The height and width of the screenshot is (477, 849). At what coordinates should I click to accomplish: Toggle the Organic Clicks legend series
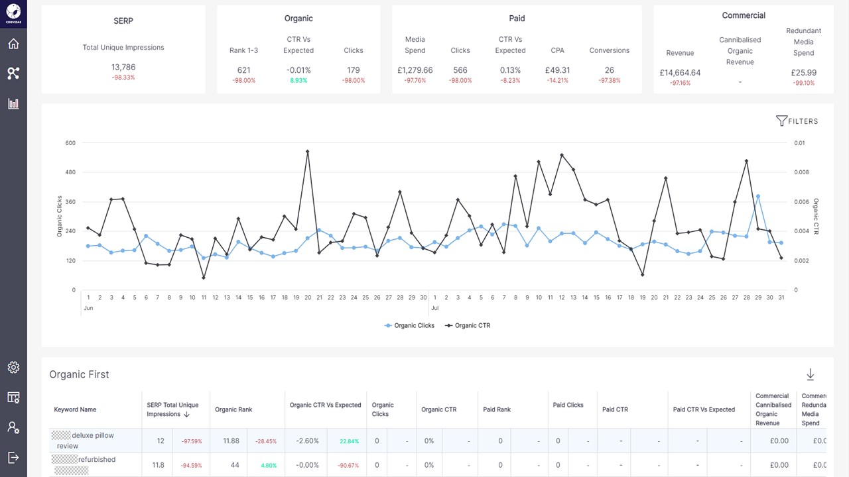tap(409, 325)
